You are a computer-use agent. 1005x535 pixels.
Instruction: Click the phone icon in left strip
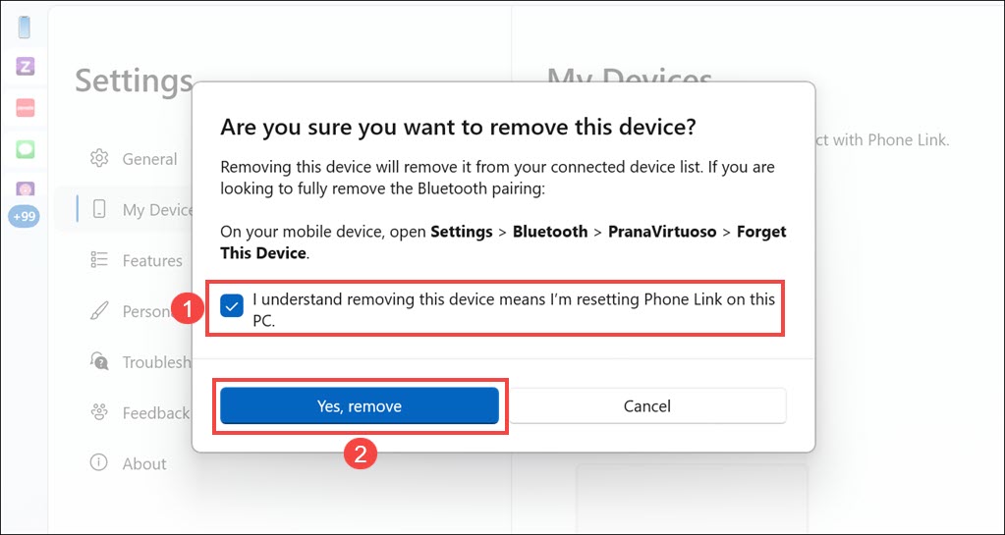click(25, 27)
